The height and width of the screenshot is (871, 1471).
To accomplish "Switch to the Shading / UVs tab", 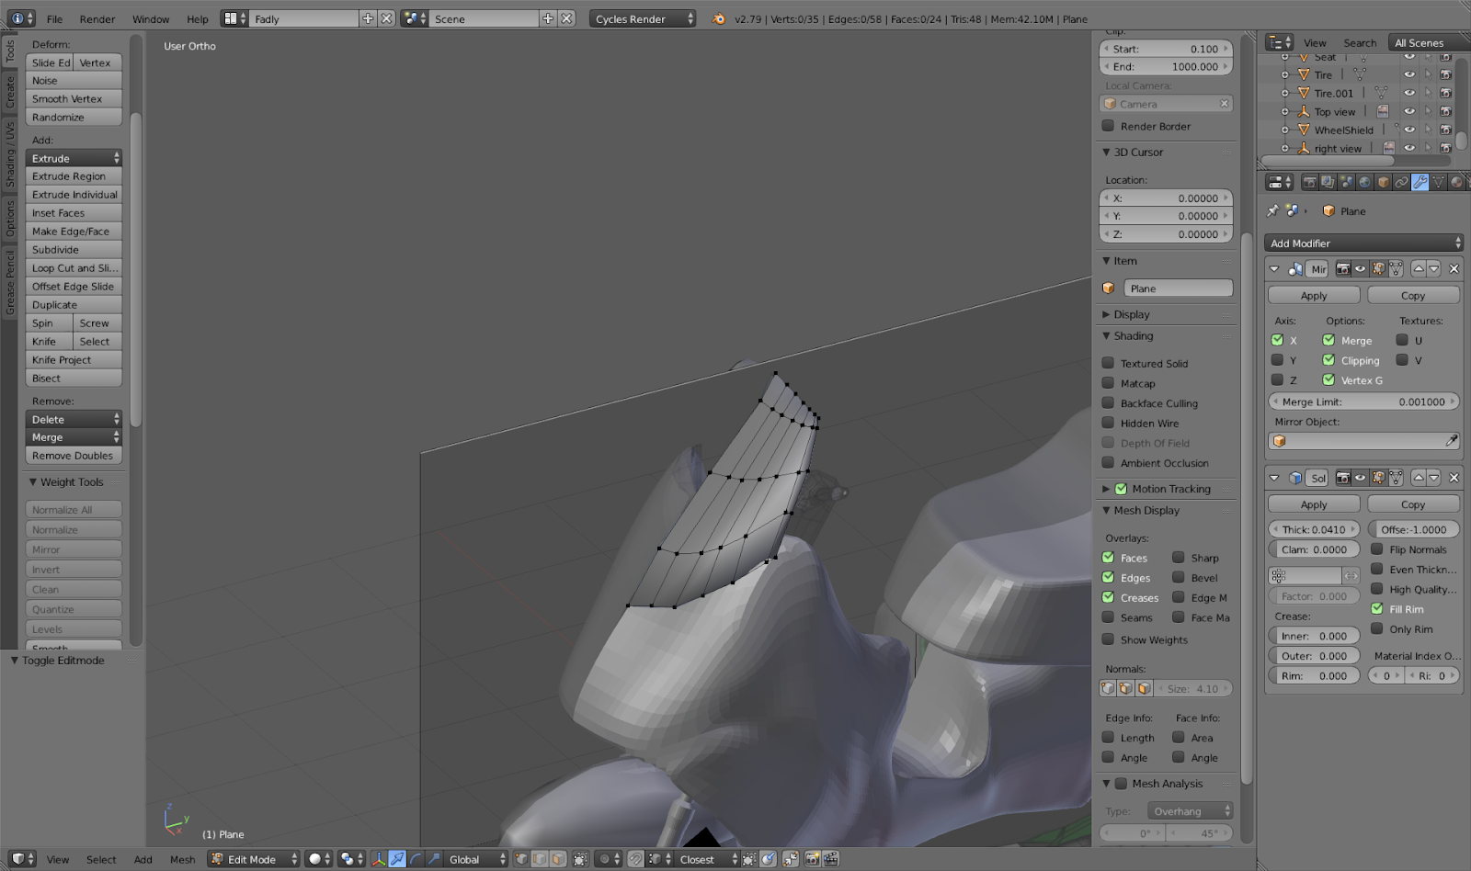I will coord(10,153).
